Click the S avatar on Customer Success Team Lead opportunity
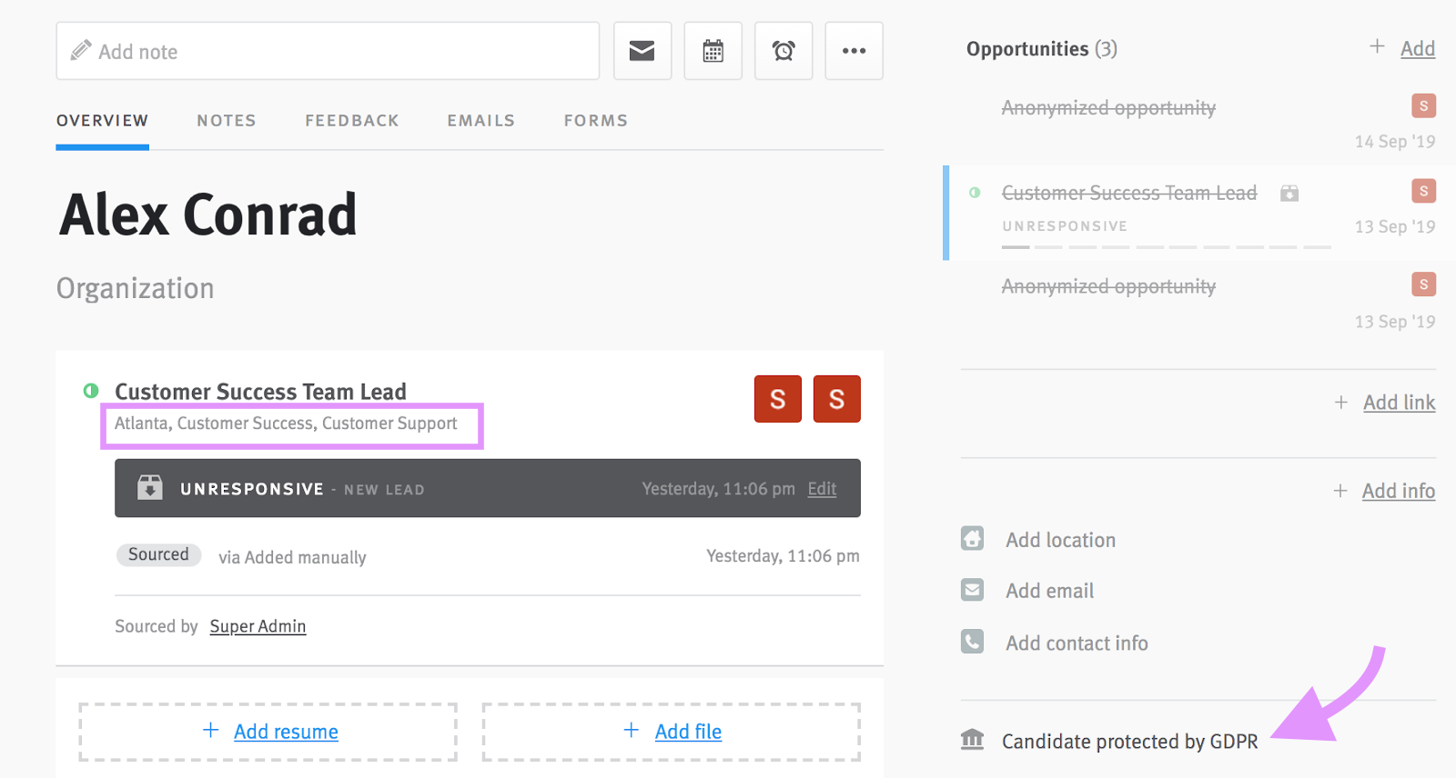The height and width of the screenshot is (778, 1456). [x=1424, y=191]
